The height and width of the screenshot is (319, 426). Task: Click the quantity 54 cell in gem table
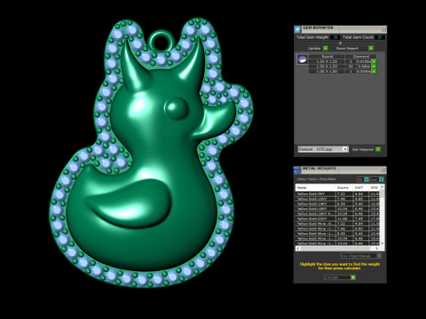tap(351, 66)
